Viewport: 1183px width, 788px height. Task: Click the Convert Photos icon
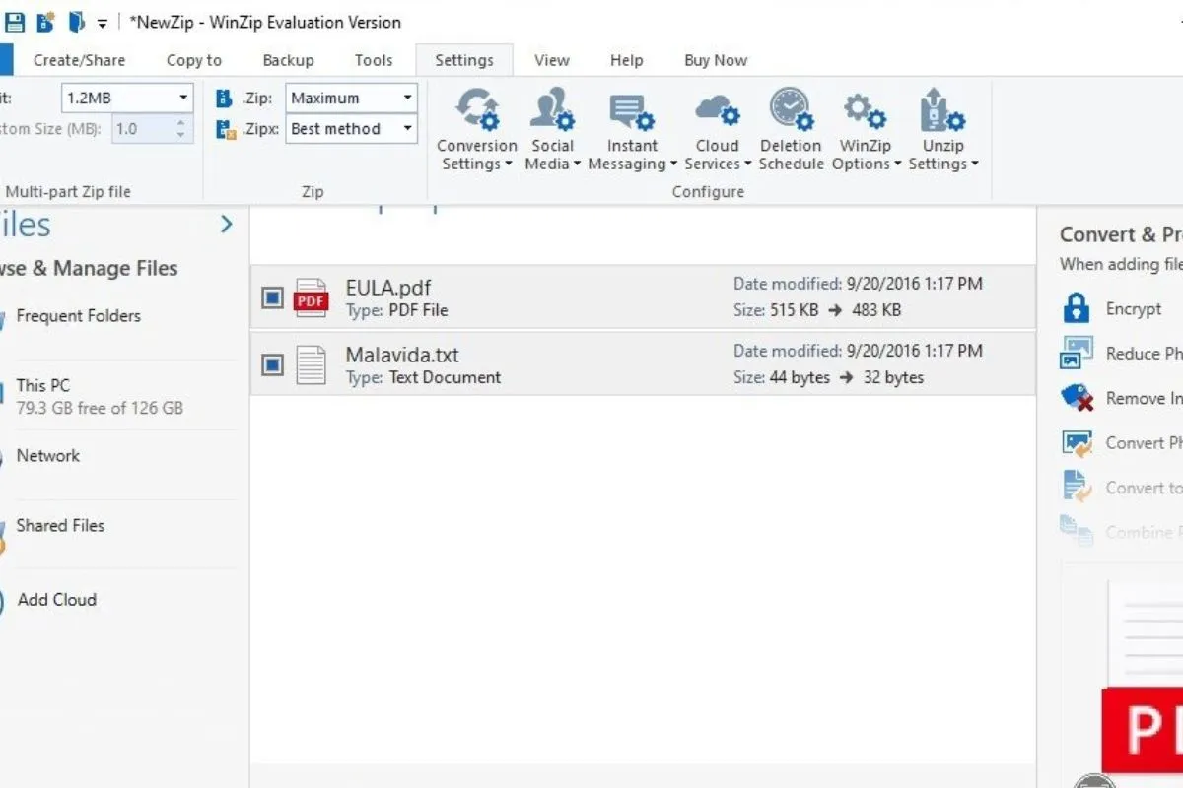(x=1077, y=443)
